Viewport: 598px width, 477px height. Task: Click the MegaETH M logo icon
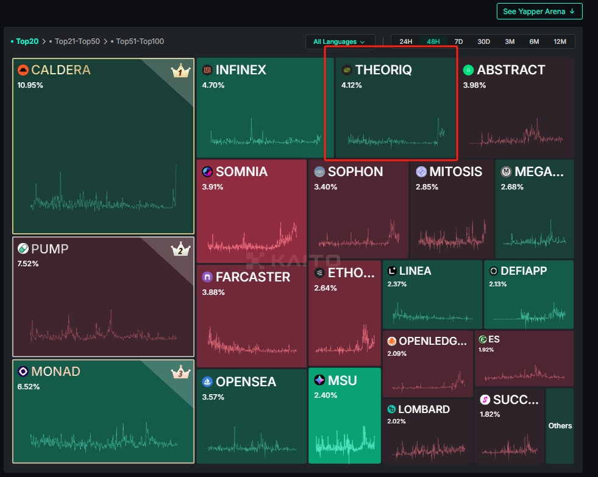[x=506, y=172]
